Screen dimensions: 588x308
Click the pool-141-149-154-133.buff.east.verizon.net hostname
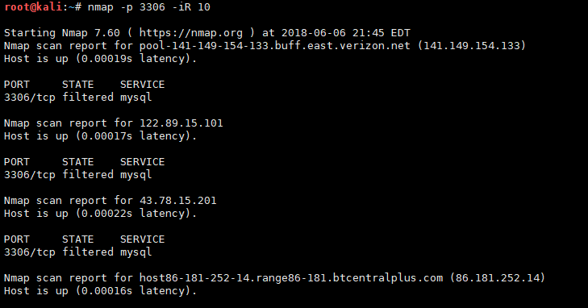tap(274, 46)
